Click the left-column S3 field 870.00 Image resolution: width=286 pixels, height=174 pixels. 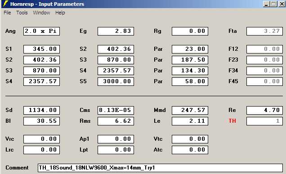coord(41,71)
